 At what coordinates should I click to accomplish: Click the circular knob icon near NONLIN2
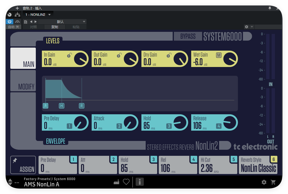click(x=9, y=15)
